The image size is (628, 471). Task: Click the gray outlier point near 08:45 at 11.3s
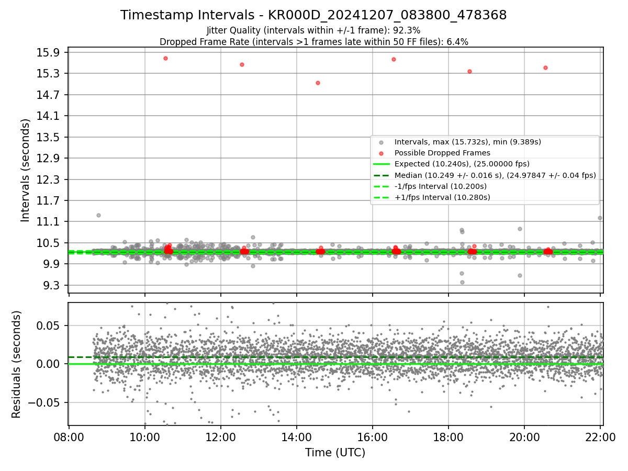point(98,215)
